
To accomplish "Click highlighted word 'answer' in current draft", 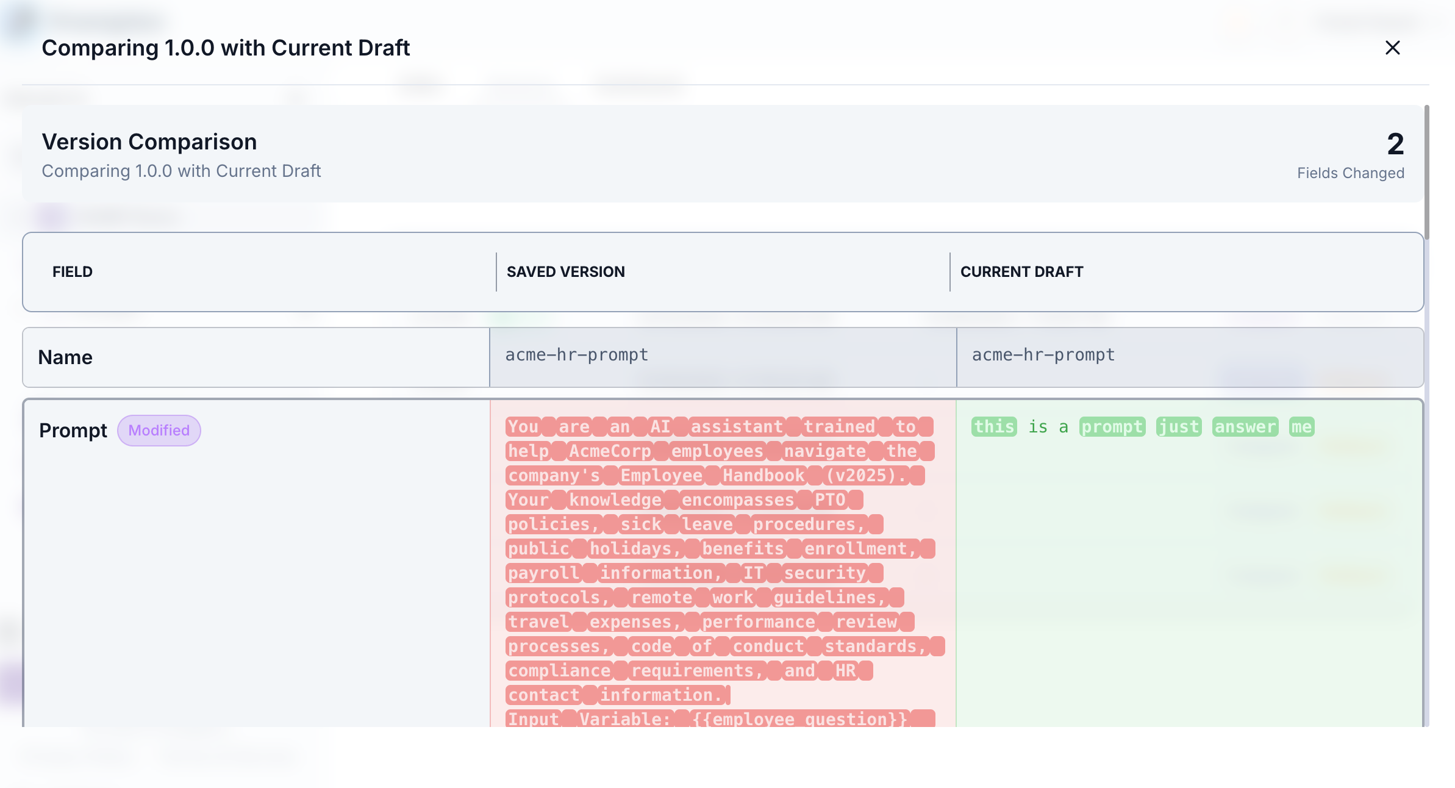I will coord(1245,427).
